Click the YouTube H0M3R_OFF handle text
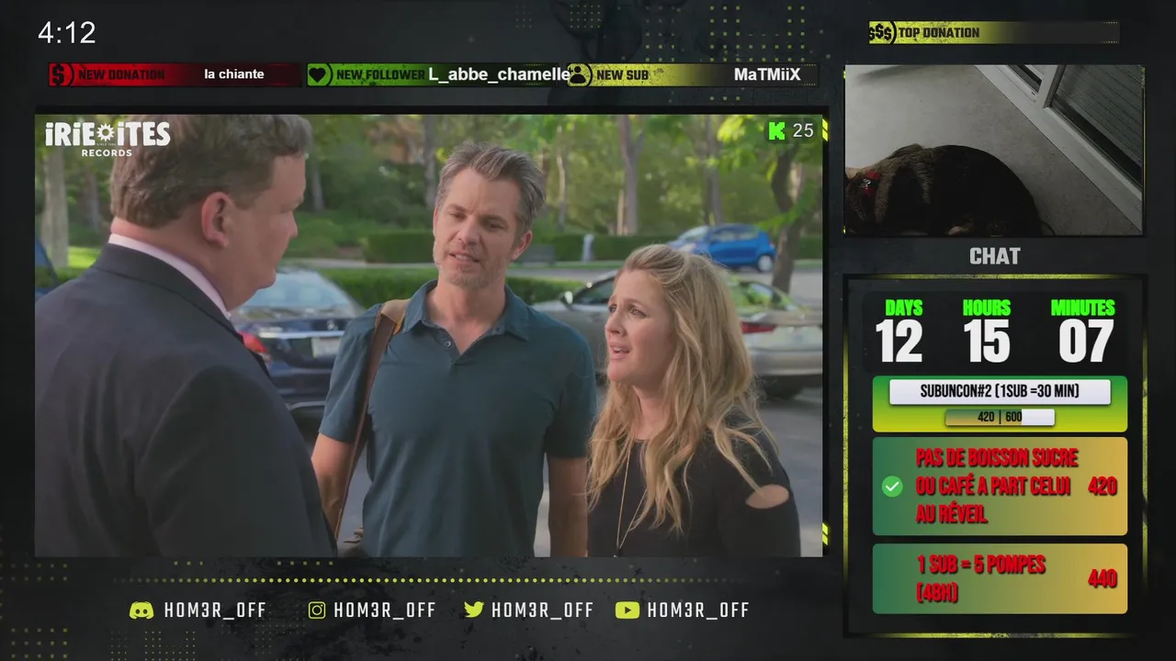 click(x=698, y=610)
